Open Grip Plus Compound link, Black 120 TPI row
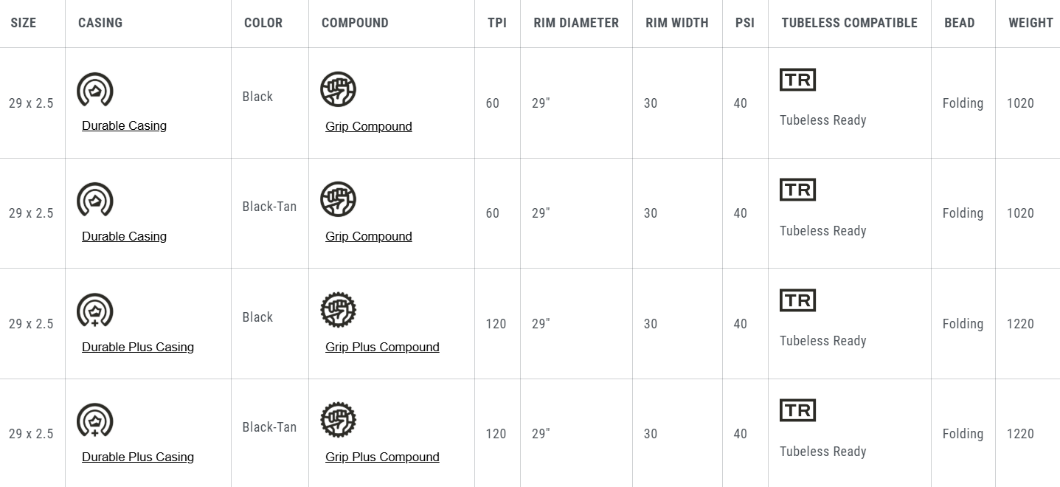The width and height of the screenshot is (1060, 487). pyautogui.click(x=382, y=347)
